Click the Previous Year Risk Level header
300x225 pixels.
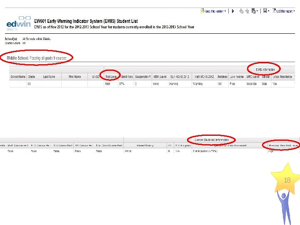tap(283, 145)
